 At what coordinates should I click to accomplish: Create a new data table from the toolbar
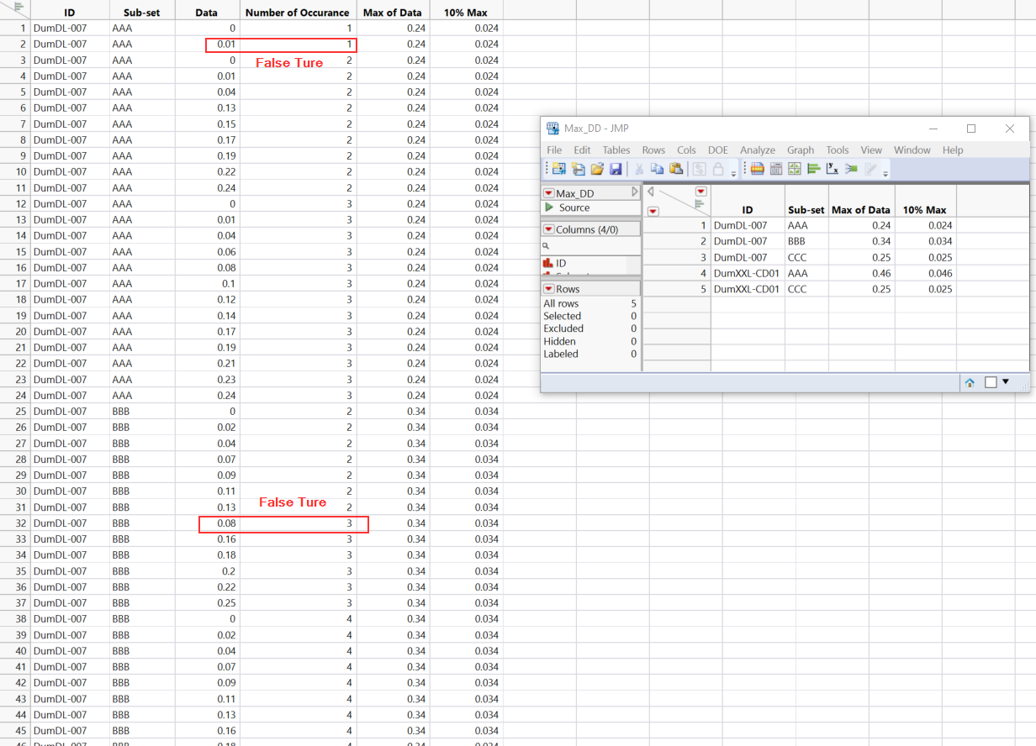point(558,168)
